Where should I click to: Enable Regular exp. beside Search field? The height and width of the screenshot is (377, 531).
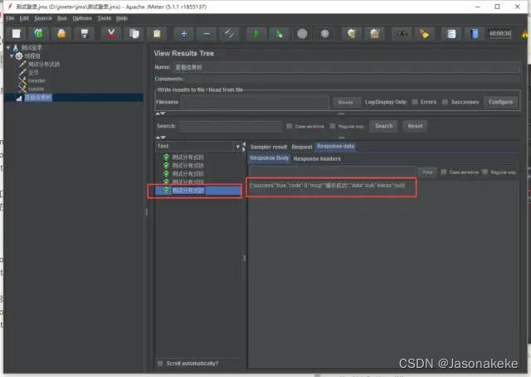tap(332, 126)
